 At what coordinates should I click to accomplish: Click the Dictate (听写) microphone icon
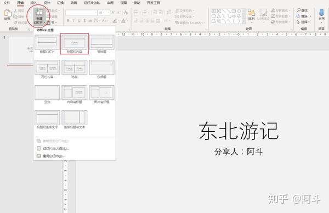pyautogui.click(x=321, y=13)
